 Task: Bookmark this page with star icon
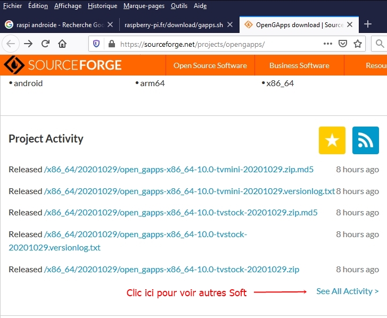[x=358, y=44]
